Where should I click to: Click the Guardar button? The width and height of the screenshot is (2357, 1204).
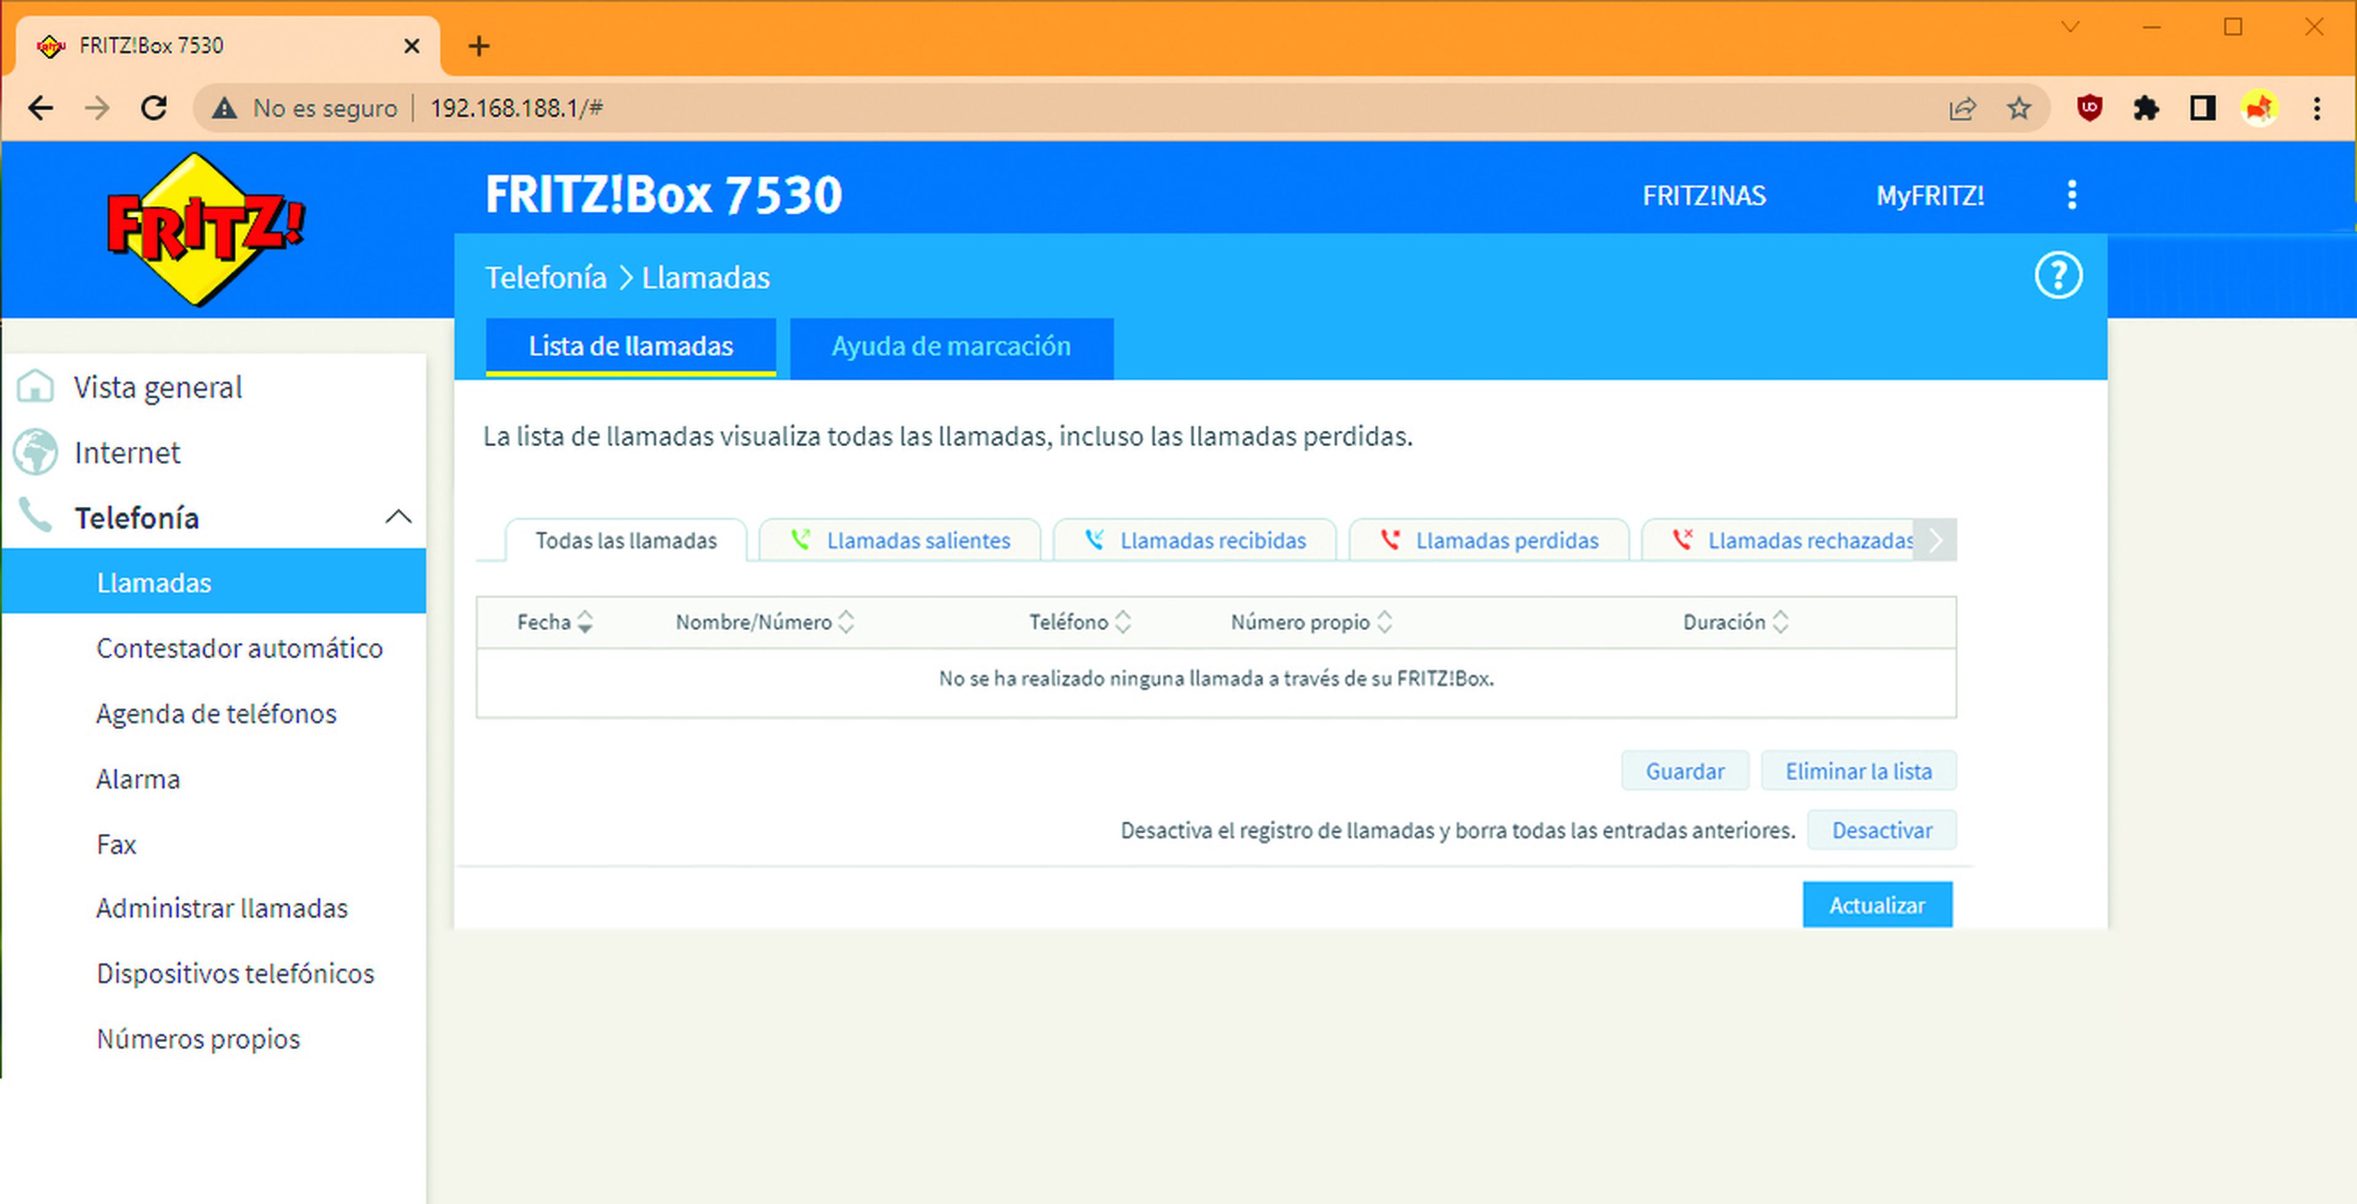coord(1684,771)
